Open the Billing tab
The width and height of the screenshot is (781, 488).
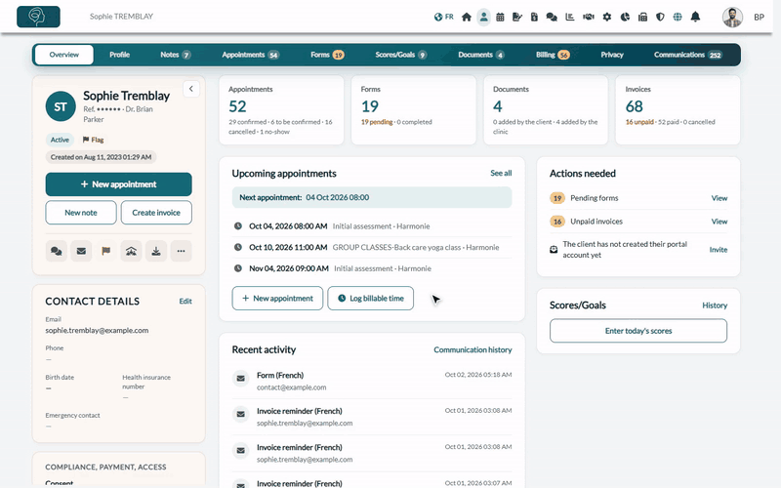553,55
